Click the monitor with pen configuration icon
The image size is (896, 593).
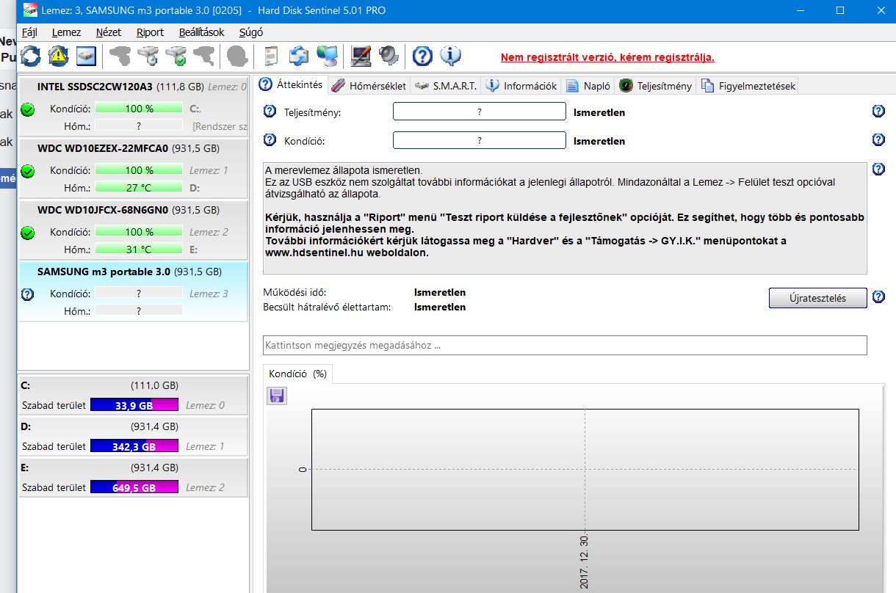[361, 55]
